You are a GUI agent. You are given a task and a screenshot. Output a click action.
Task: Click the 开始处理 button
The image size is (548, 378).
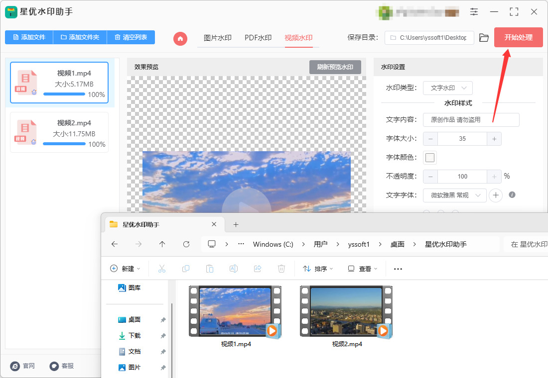pos(518,37)
